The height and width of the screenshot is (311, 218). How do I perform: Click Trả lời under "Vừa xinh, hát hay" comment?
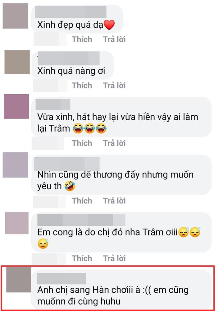click(114, 143)
